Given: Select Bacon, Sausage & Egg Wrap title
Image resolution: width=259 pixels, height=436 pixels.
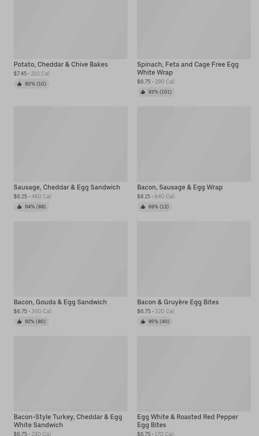Looking at the screenshot, I should click(x=180, y=187).
